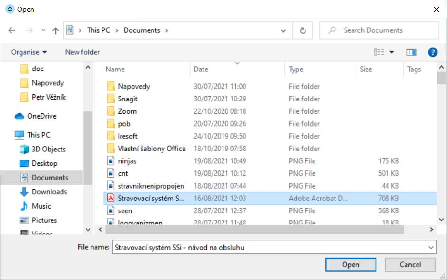447x280 pixels.
Task: Select the cnt PNG file
Action: tap(123, 173)
